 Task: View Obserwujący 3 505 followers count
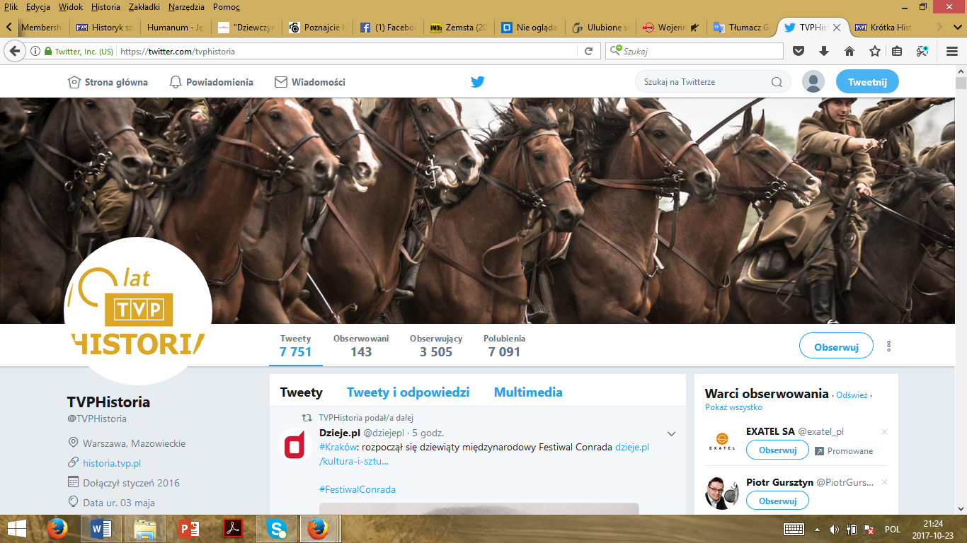click(436, 346)
